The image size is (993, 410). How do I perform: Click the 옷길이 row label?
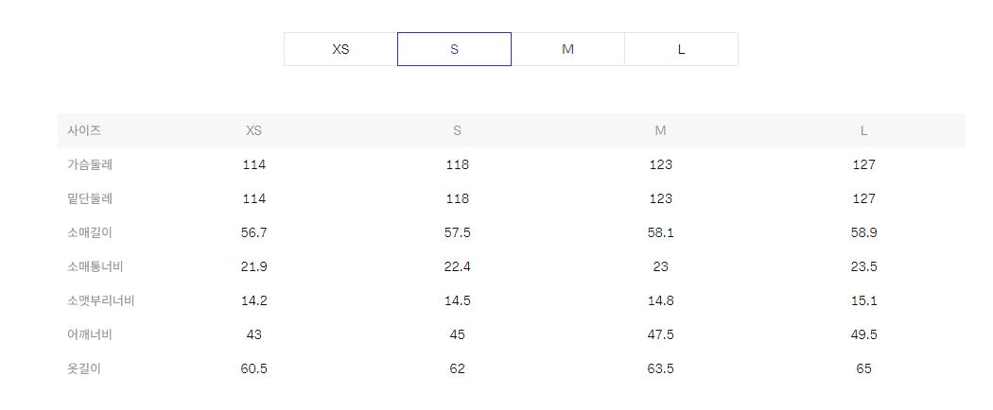84,368
